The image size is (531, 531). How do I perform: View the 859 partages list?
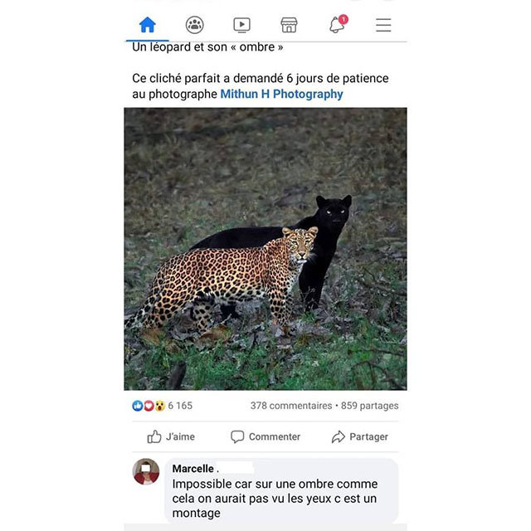(370, 406)
